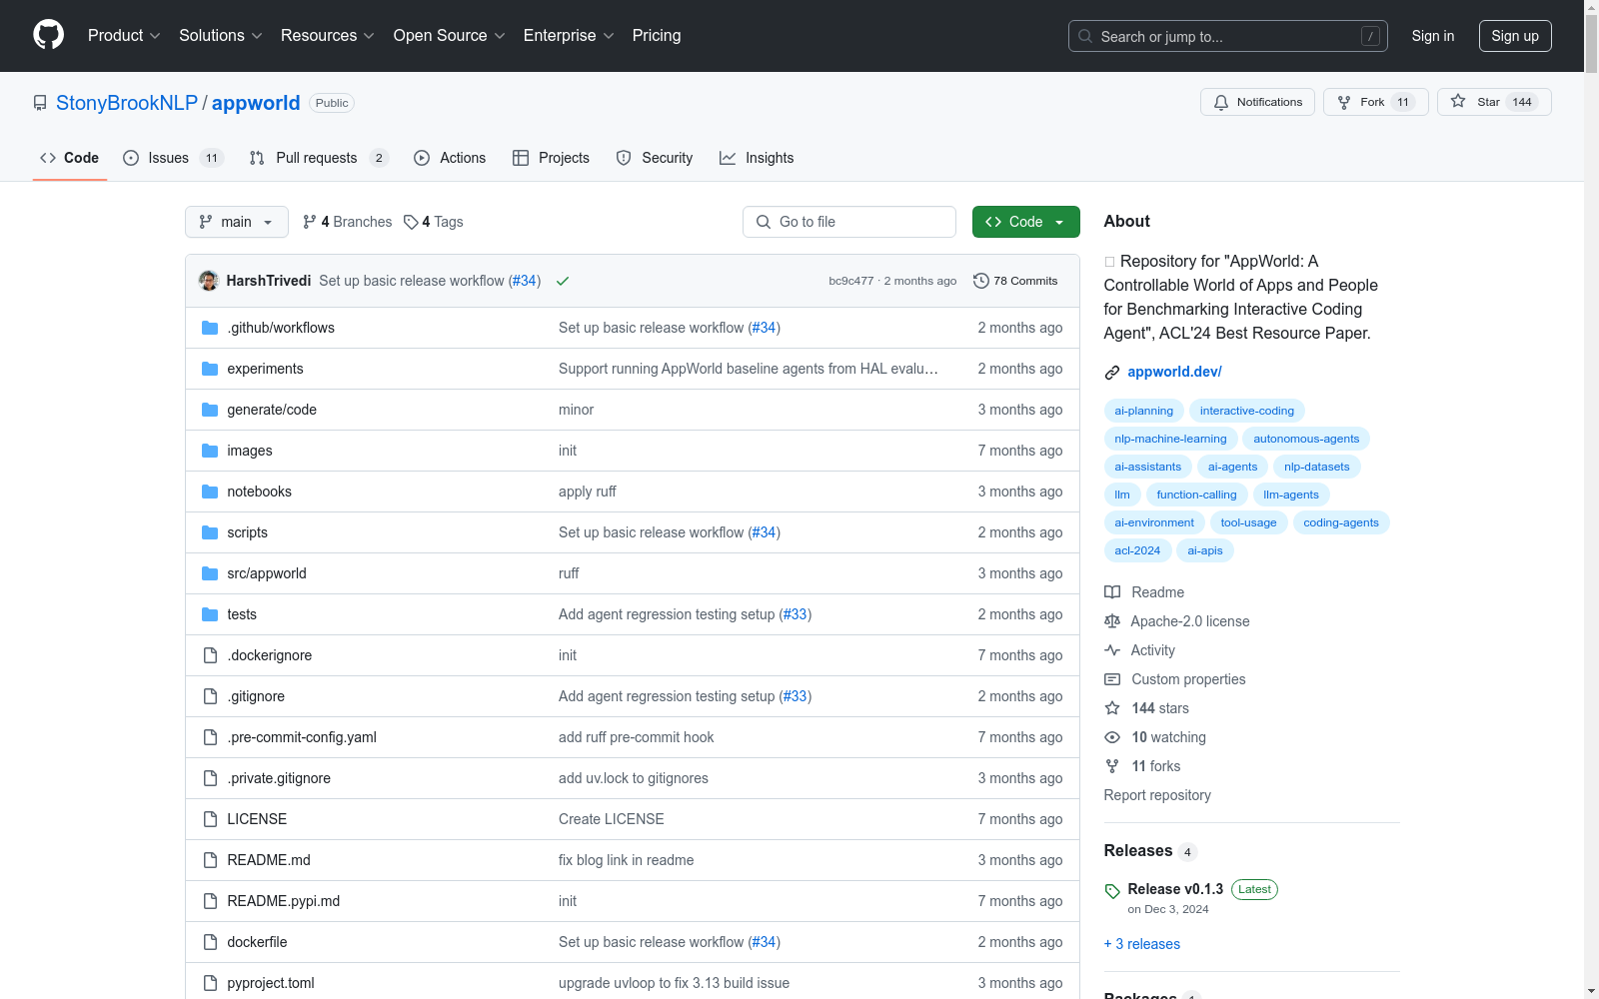Click HarshTrivedi's avatar in commit header
The image size is (1599, 999).
tap(209, 281)
